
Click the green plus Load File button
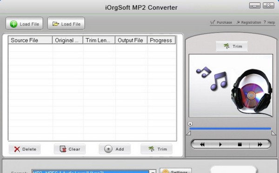(x=24, y=23)
